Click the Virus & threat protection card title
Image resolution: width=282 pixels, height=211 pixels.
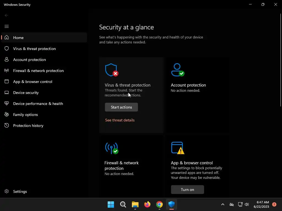click(128, 85)
